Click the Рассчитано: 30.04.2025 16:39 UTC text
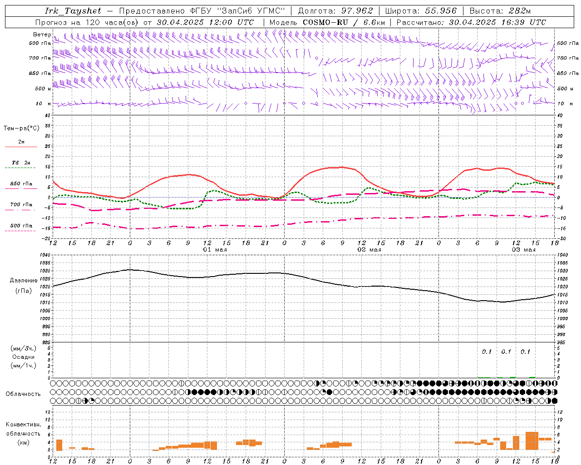Viewport: 581px width, 465px height. pyautogui.click(x=471, y=22)
